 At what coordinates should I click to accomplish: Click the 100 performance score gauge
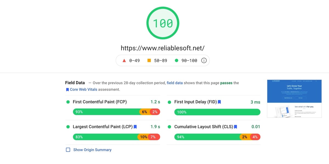click(x=163, y=23)
